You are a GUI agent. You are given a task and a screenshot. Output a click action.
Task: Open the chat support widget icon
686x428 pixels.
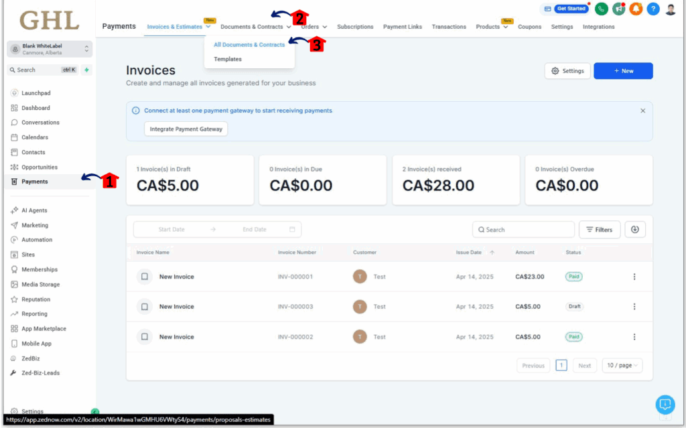pos(665,405)
